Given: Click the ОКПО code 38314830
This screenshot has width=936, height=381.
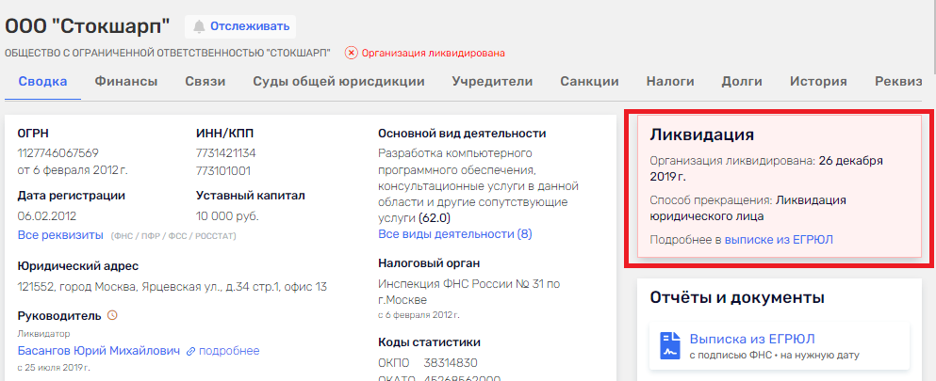Looking at the screenshot, I should [x=451, y=363].
